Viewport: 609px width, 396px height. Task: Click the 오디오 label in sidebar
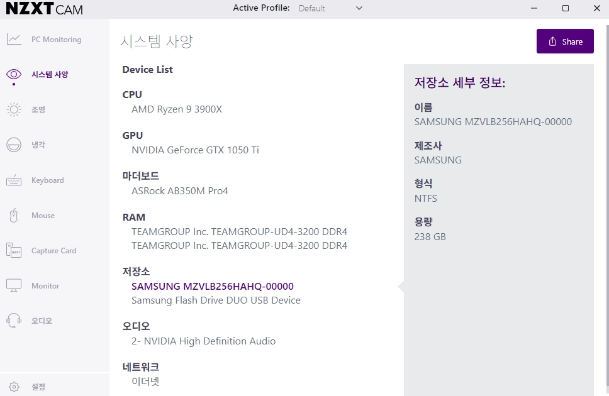tap(42, 321)
